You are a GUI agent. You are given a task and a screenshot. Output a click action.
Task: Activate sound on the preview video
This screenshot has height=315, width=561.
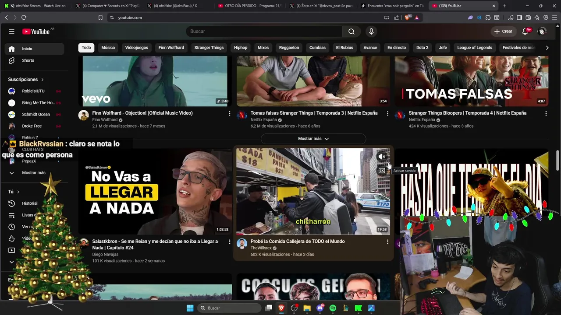382,157
